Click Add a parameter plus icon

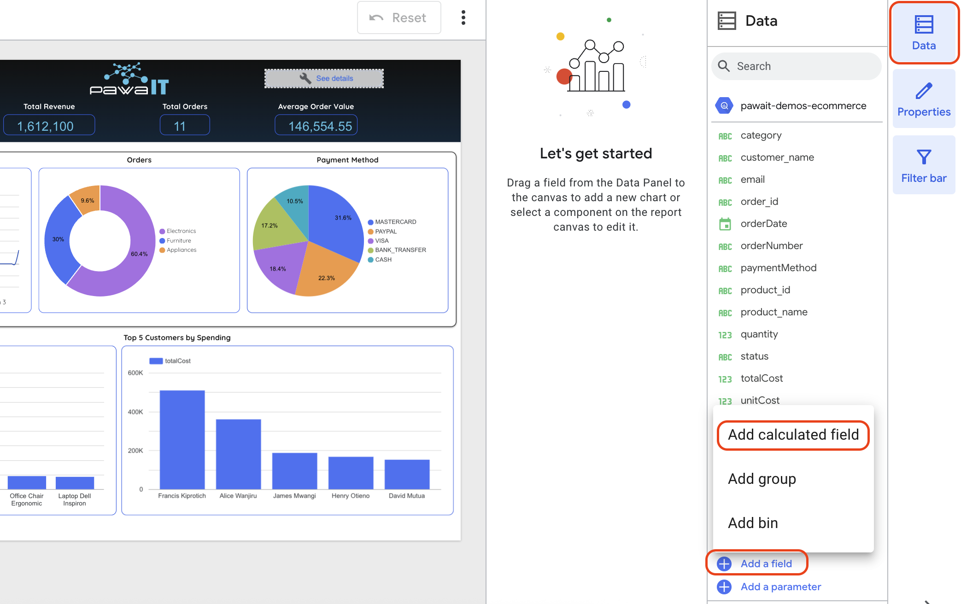tap(724, 587)
